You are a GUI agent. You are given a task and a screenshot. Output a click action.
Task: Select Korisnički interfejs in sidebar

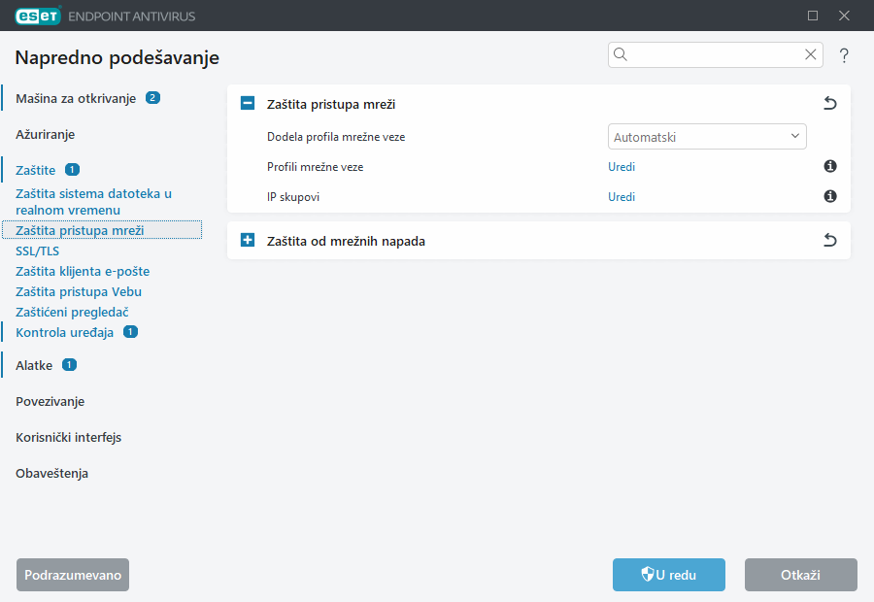[x=69, y=438]
